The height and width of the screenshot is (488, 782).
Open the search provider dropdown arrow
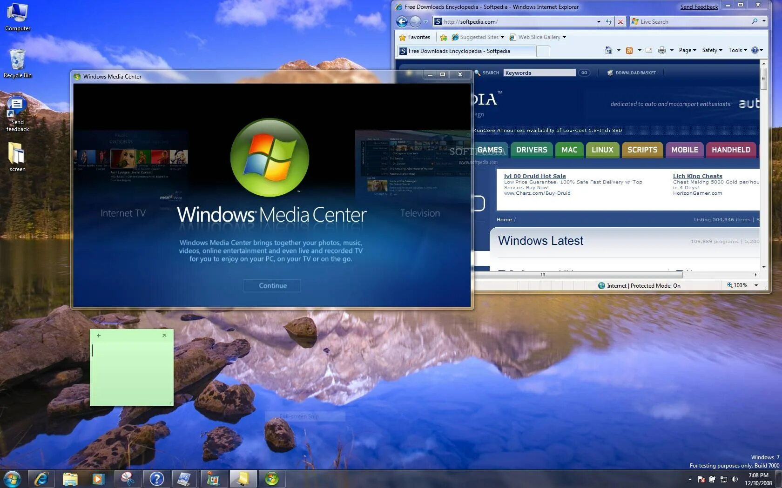(x=764, y=21)
